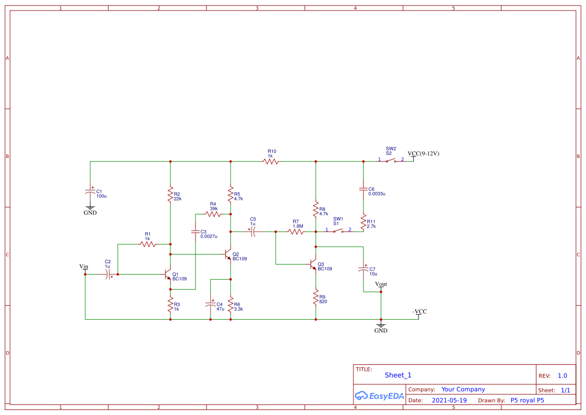This screenshot has width=586, height=415.
Task: Select capacitor C6 0.0033u
Action: [364, 189]
